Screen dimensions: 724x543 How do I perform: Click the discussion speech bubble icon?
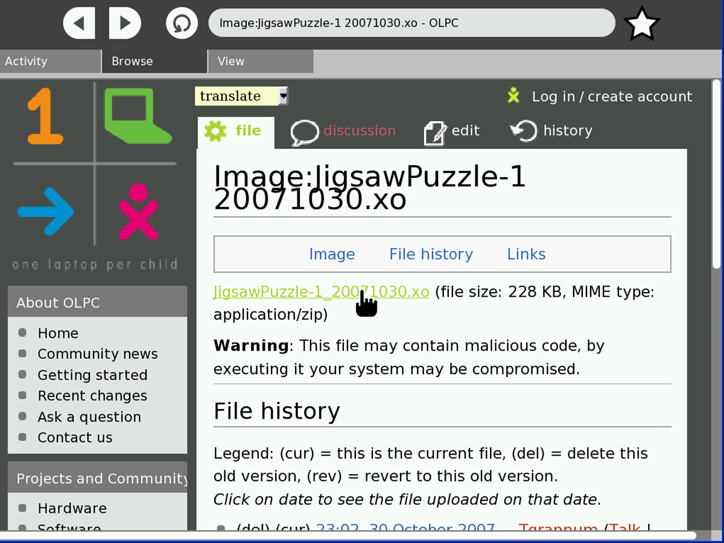(304, 132)
